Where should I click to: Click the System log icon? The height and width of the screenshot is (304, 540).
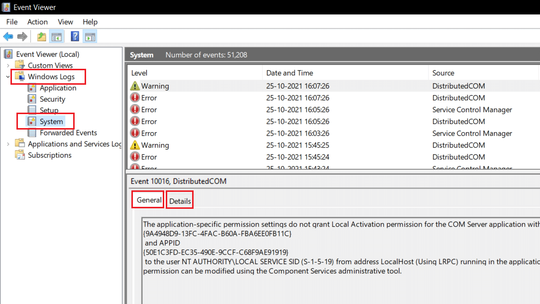32,121
